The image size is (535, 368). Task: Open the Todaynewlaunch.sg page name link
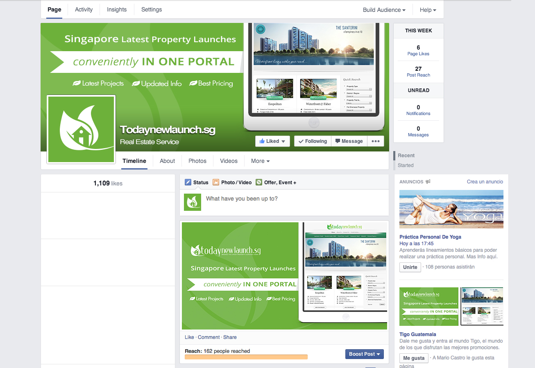[168, 130]
